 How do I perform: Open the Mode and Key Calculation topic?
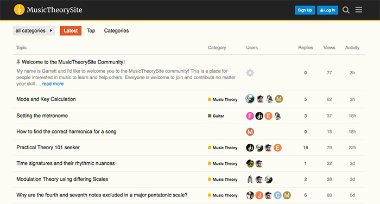point(46,99)
